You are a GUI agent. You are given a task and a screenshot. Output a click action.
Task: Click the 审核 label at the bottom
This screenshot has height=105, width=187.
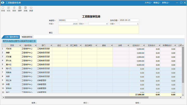[138, 103]
